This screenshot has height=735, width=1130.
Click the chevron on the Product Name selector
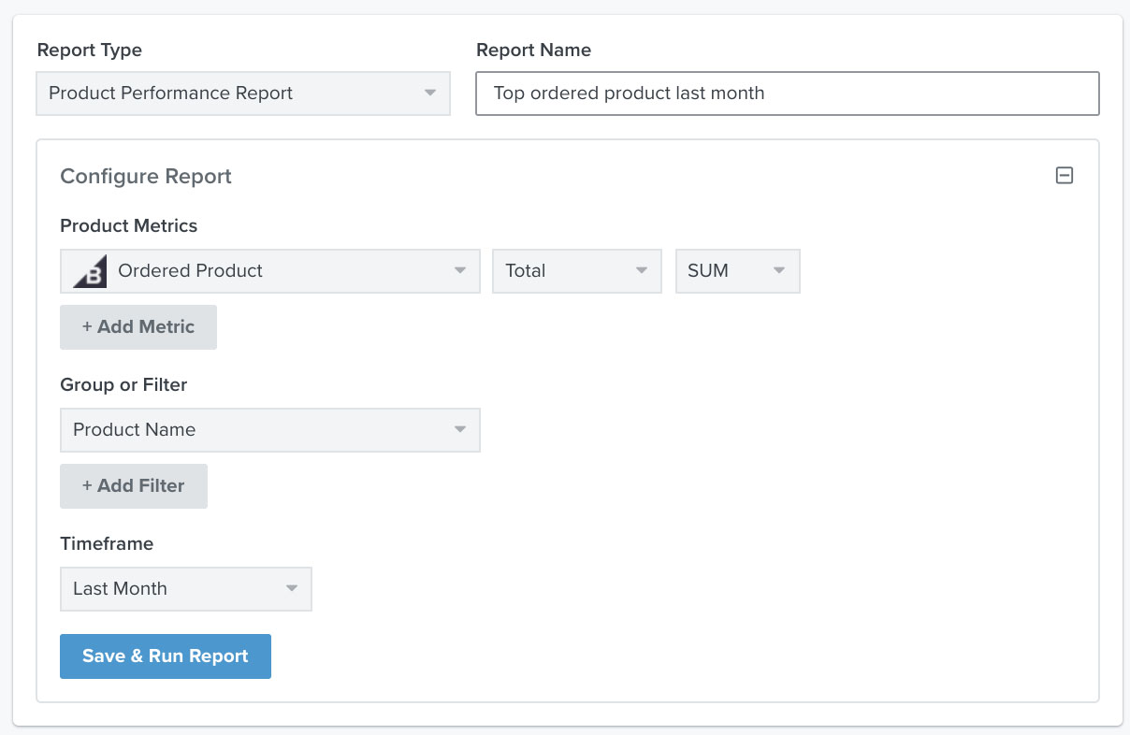tap(459, 429)
